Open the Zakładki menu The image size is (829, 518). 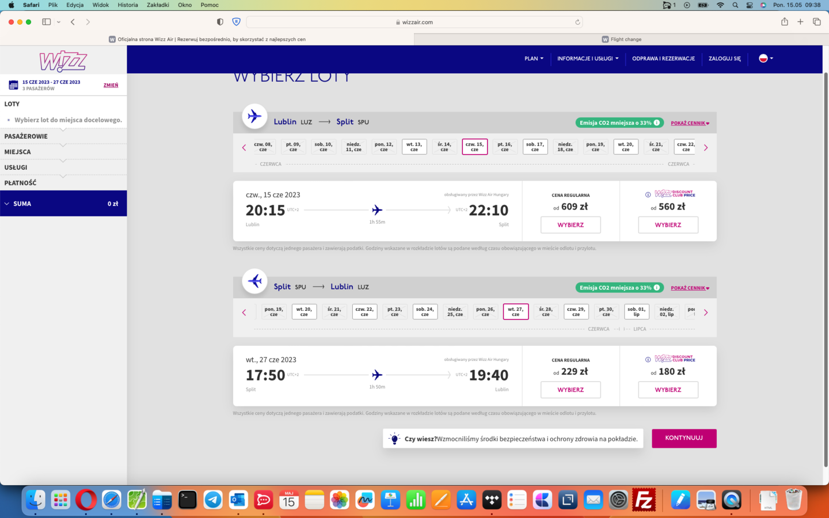pos(158,5)
